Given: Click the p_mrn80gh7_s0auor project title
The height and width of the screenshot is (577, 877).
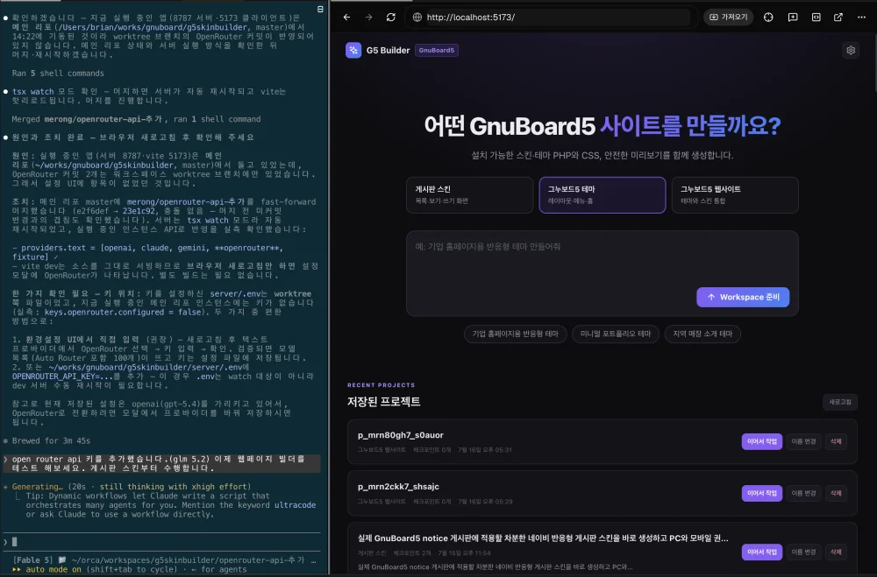Looking at the screenshot, I should (x=401, y=435).
